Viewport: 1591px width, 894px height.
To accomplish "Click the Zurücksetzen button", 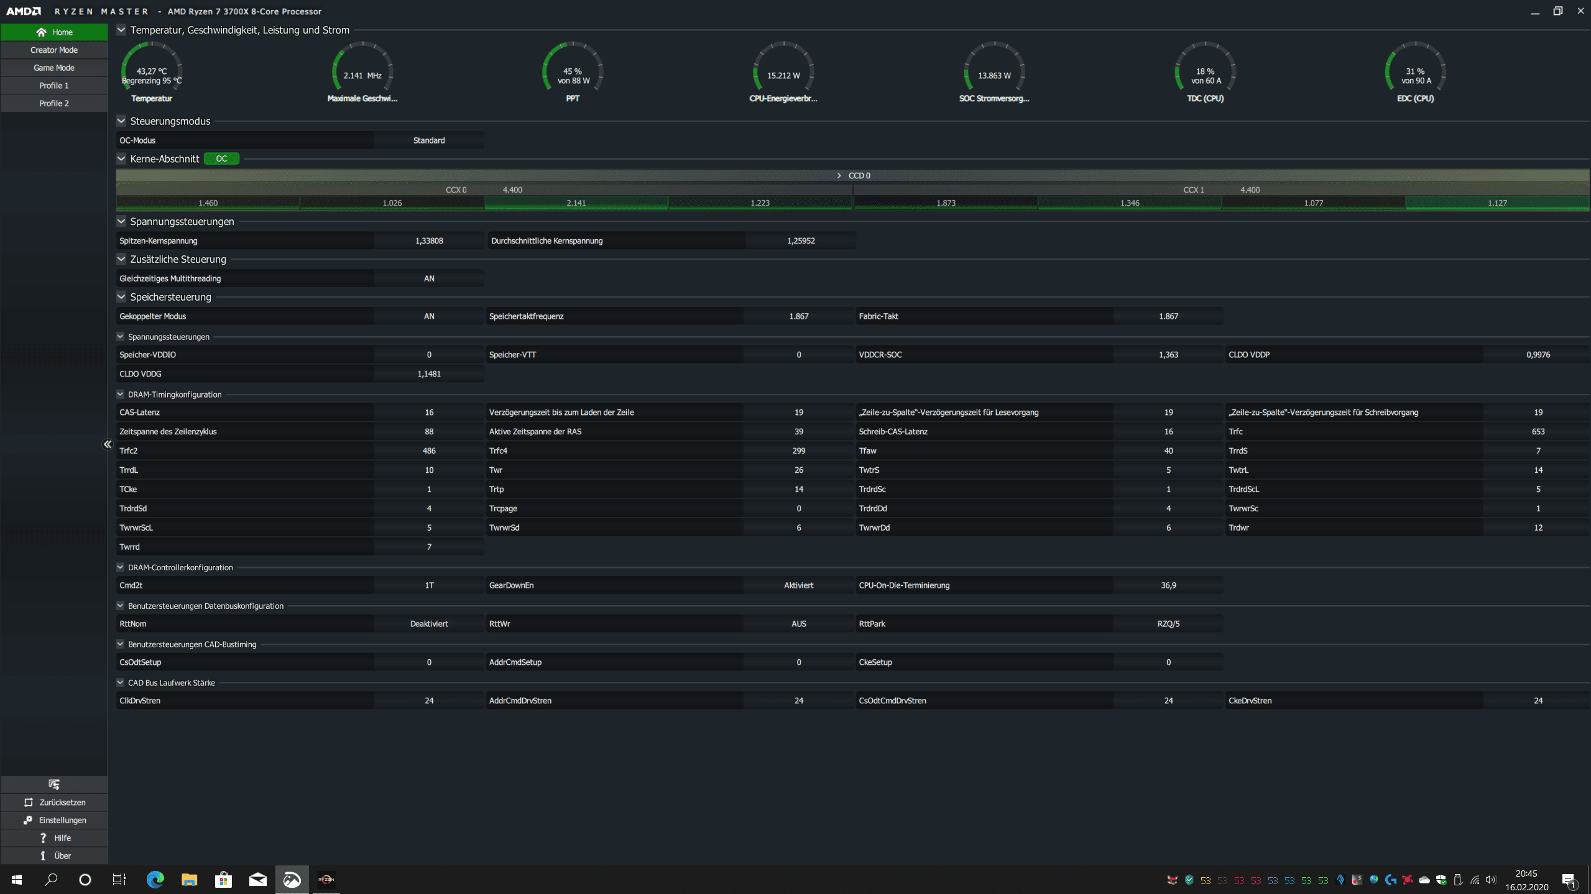I will [x=54, y=803].
